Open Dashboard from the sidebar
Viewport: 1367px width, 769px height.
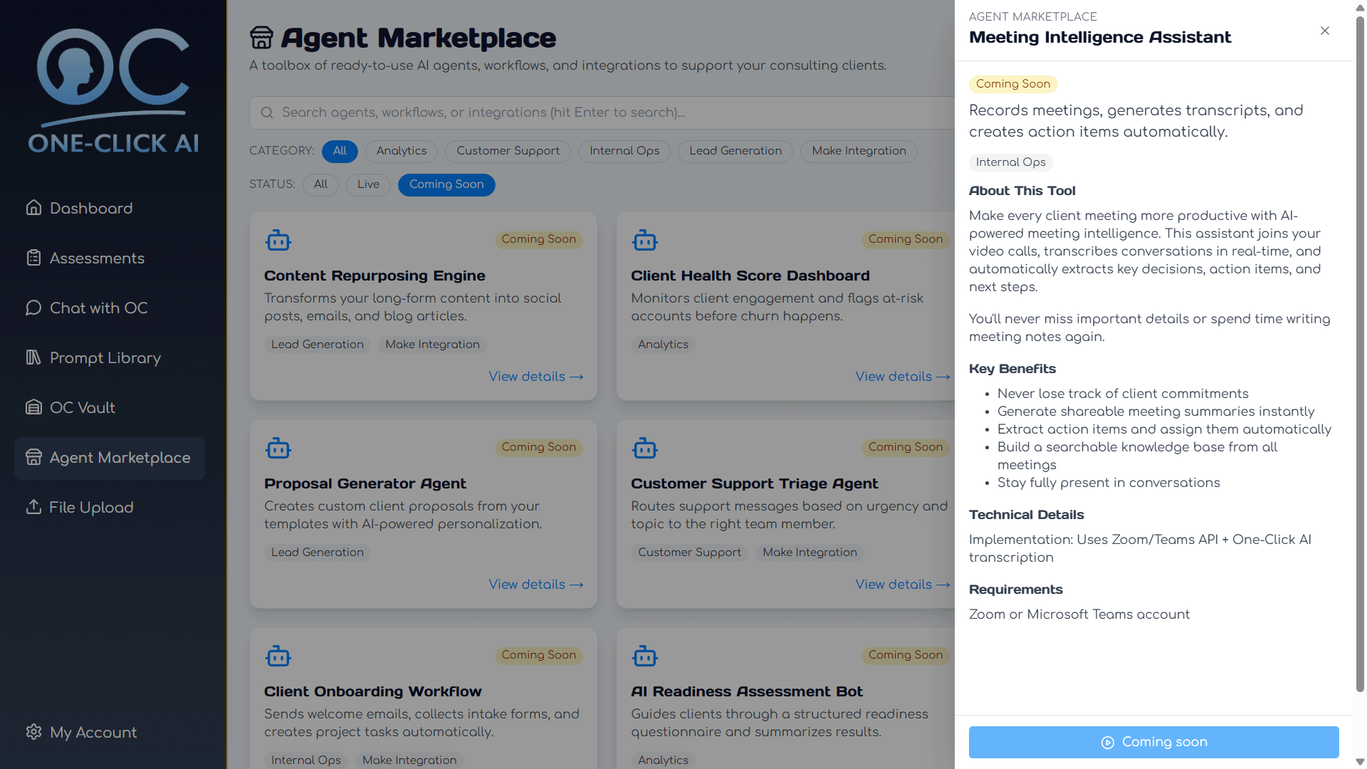point(90,208)
